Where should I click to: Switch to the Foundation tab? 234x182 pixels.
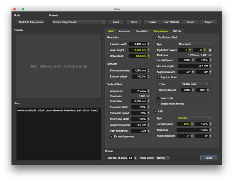point(142,31)
